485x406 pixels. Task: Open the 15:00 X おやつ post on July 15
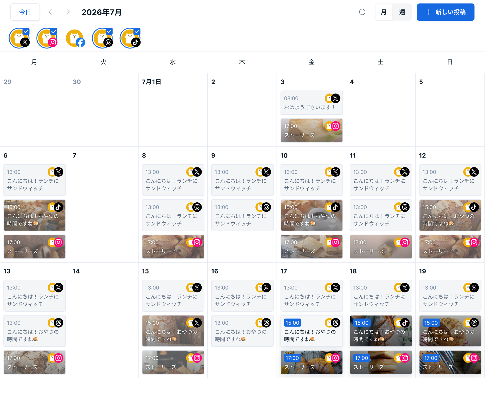[173, 331]
